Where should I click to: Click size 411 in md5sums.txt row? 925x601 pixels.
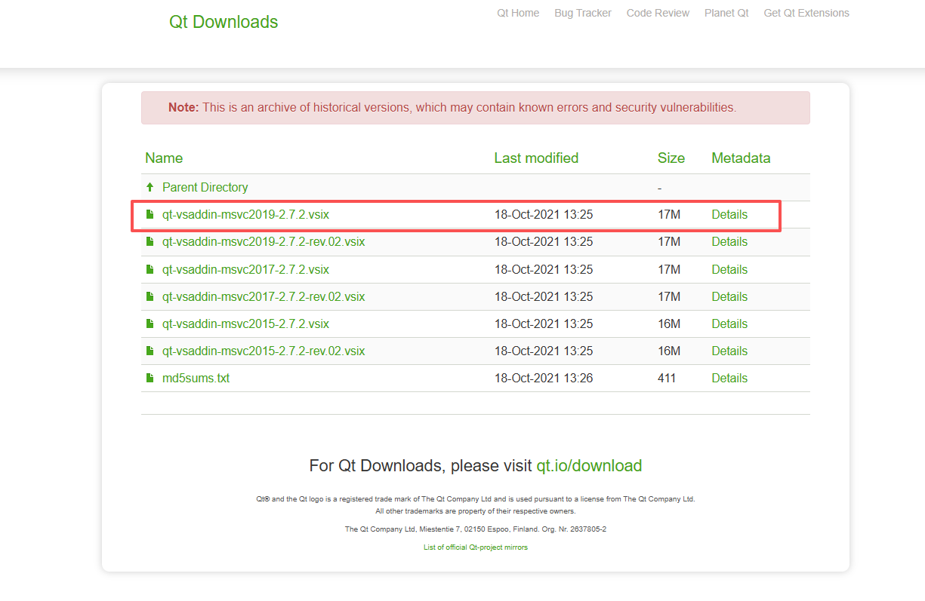[x=667, y=378]
